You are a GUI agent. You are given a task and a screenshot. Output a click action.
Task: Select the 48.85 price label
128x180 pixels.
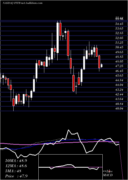click(x=119, y=57)
